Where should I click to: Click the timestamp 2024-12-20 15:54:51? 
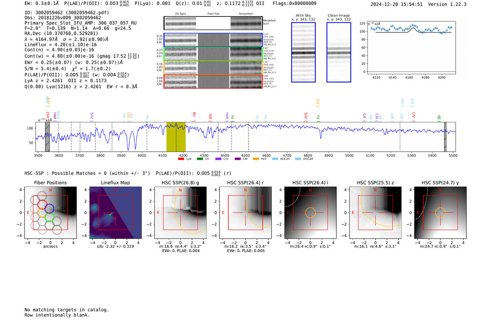pos(397,4)
